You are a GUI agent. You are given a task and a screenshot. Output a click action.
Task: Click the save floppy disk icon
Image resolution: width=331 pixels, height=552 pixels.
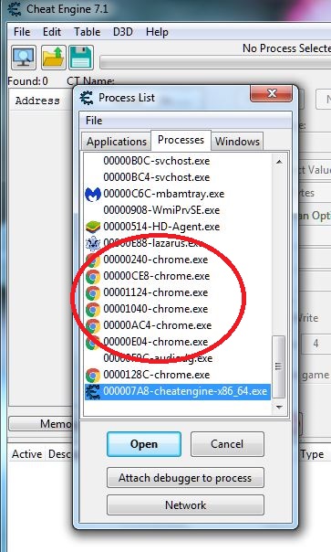point(81,57)
